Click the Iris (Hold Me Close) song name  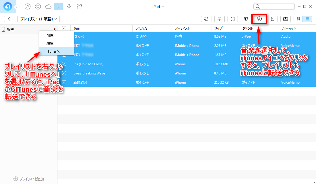pyautogui.click(x=88, y=64)
